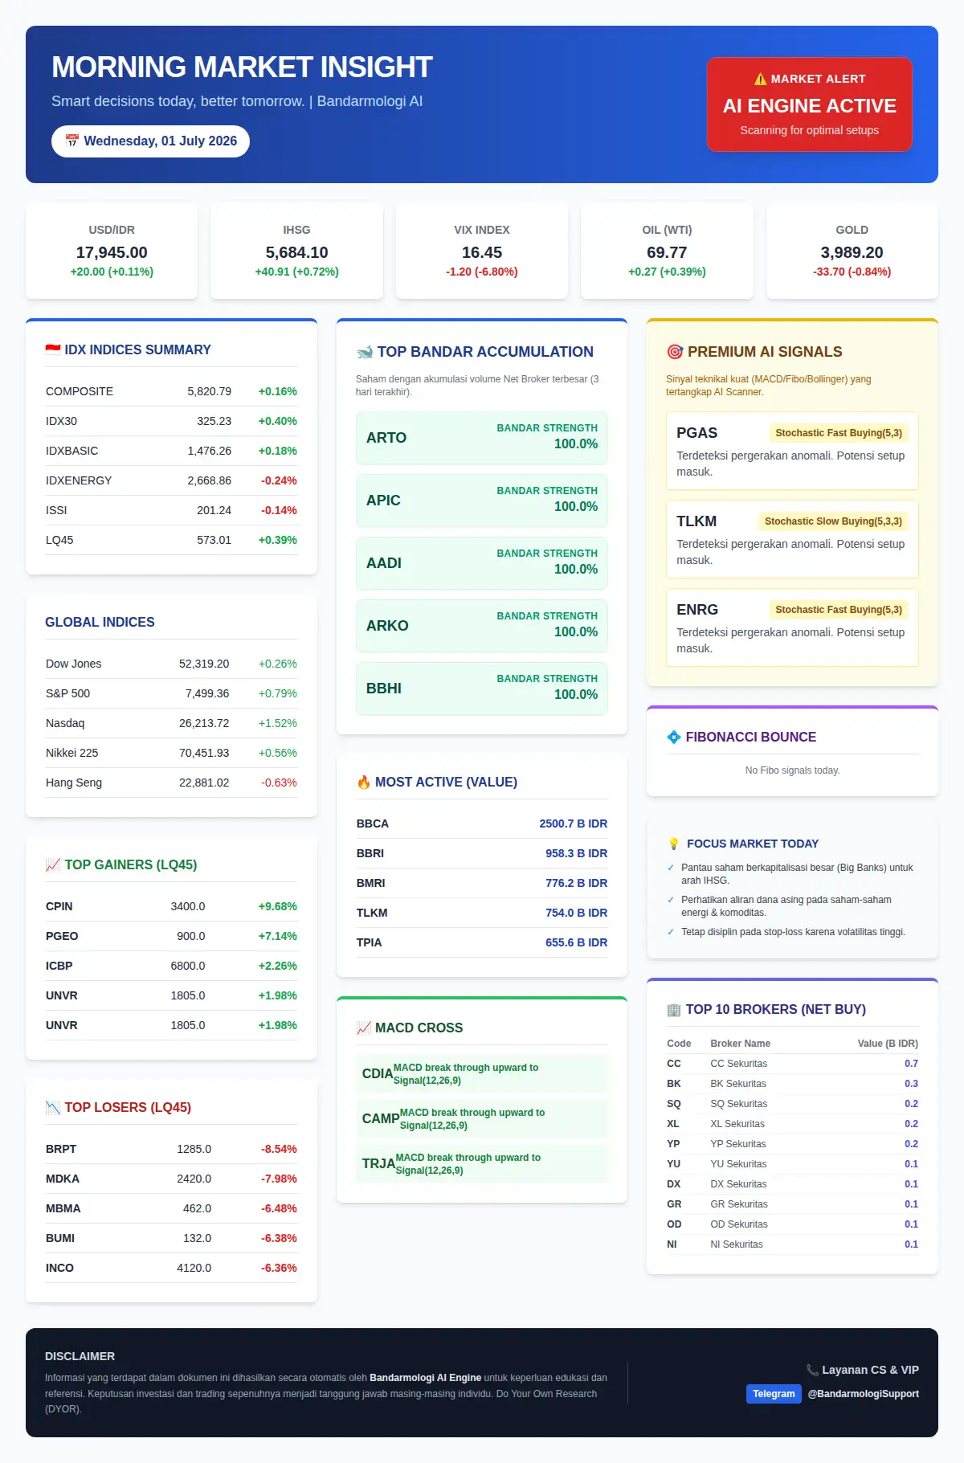Click the BMRI most active row
This screenshot has height=1463, width=964.
[x=482, y=883]
